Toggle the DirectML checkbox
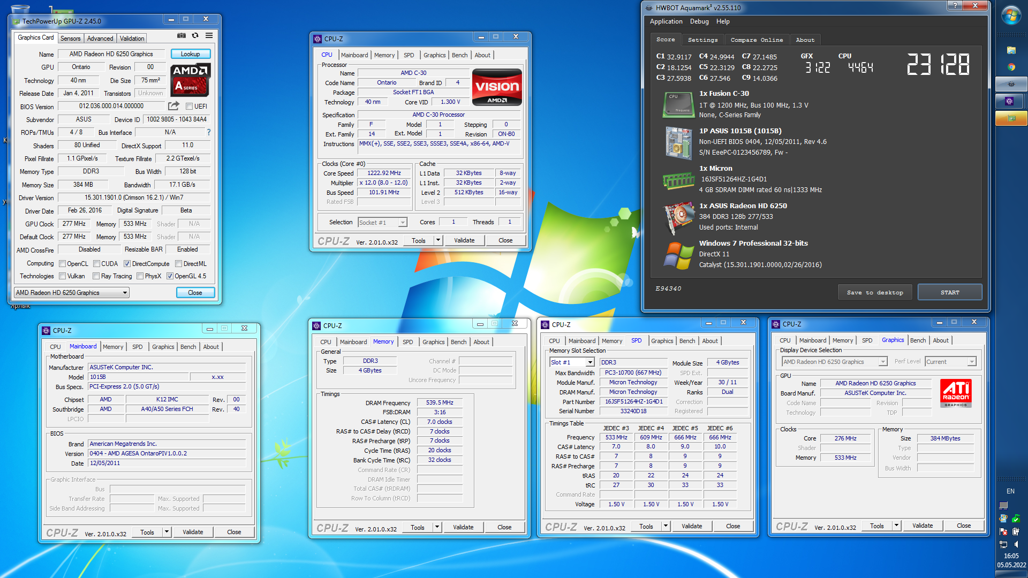Viewport: 1028px width, 578px height. click(179, 264)
